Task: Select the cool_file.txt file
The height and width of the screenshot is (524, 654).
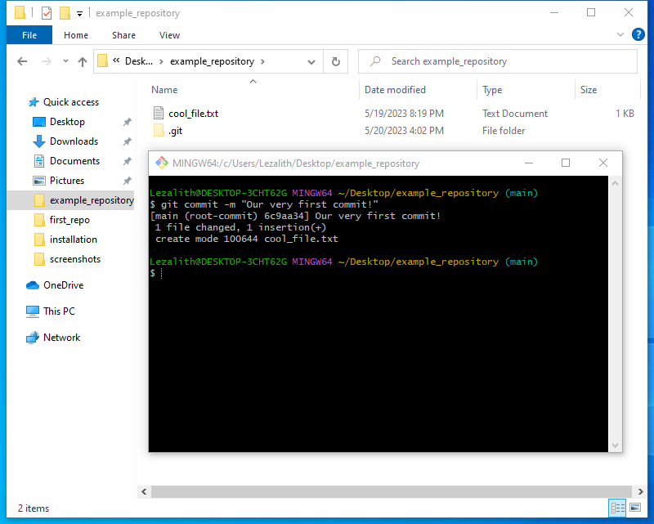Action: tap(193, 114)
